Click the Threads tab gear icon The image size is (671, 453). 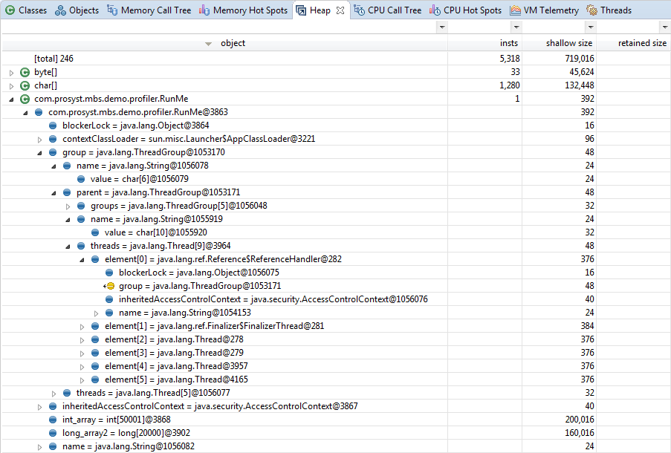(x=592, y=10)
